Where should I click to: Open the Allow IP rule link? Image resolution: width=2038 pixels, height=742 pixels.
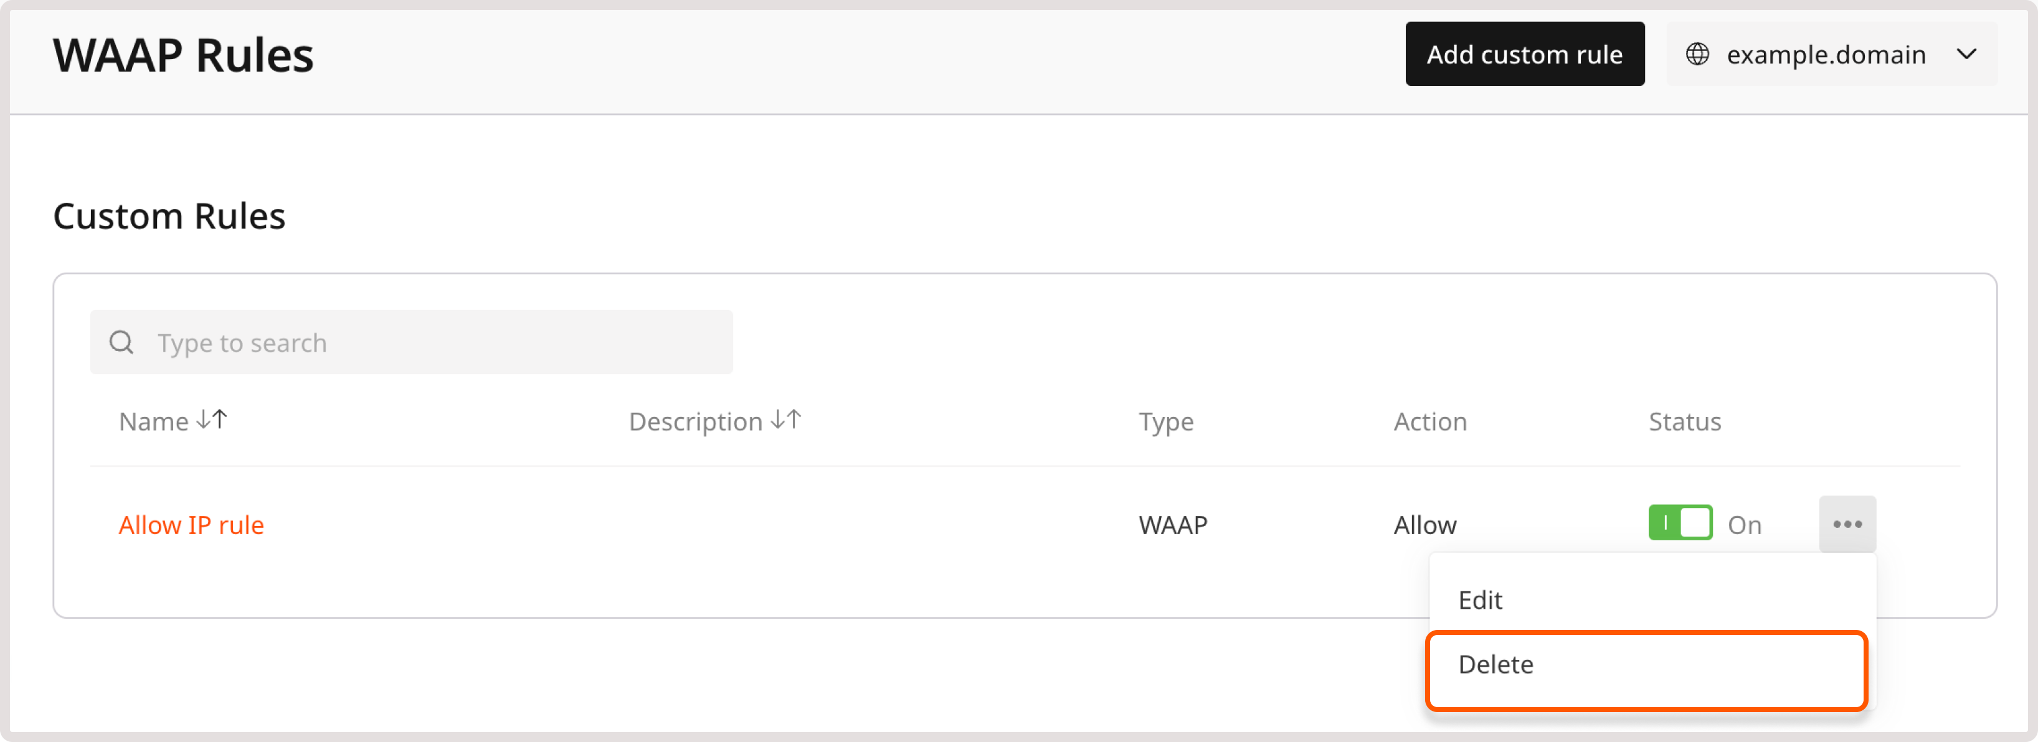191,525
